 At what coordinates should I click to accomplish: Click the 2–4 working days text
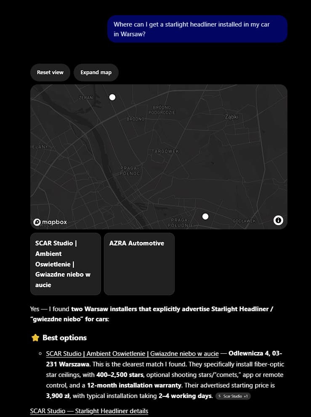[x=186, y=396]
